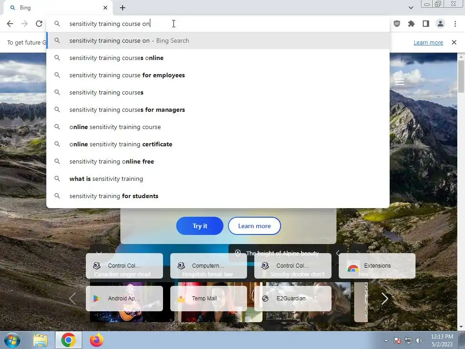Image resolution: width=465 pixels, height=349 pixels.
Task: Open the Windows Start button
Action: pyautogui.click(x=12, y=340)
